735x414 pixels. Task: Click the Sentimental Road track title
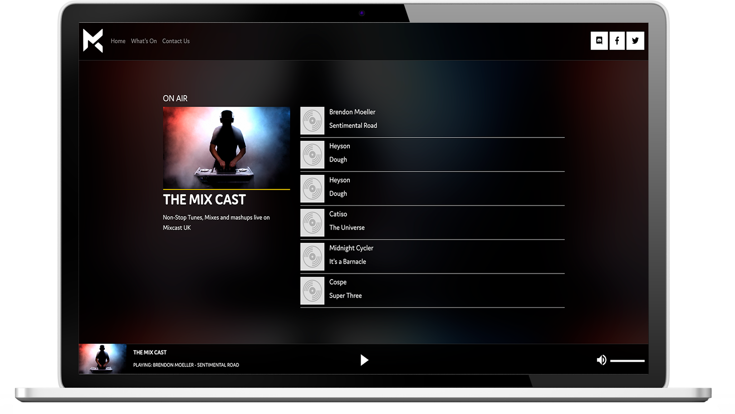(x=353, y=126)
